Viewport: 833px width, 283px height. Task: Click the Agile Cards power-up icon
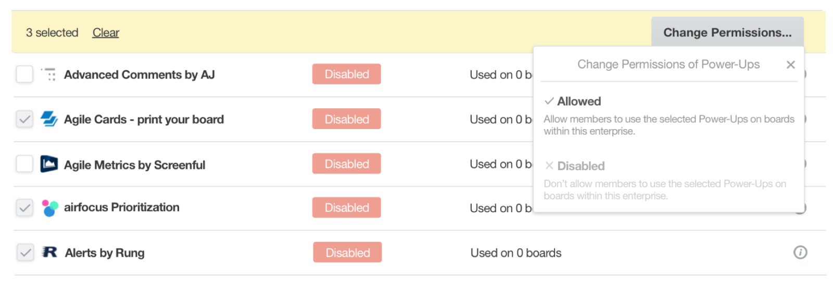(x=49, y=119)
